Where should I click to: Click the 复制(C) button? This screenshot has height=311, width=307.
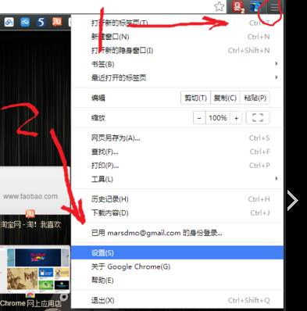(225, 98)
